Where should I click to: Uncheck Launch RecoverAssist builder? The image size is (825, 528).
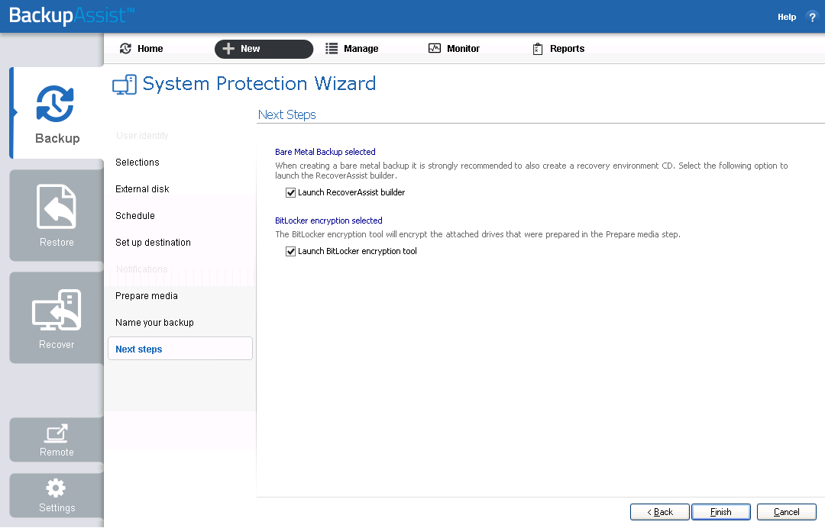(290, 193)
